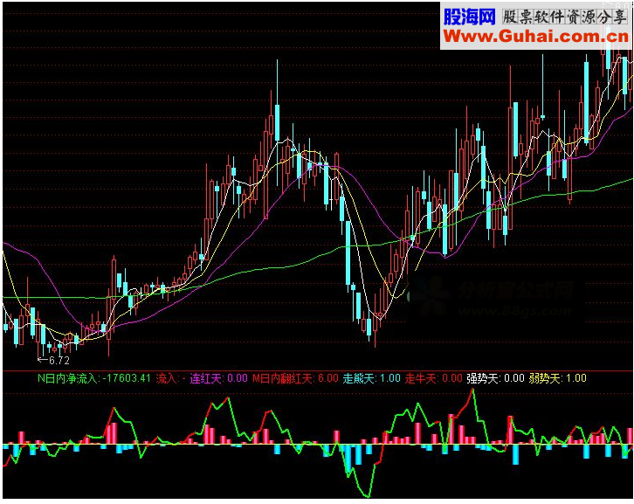This screenshot has width=634, height=504.
Task: Click the 股海网 logo text
Action: (x=470, y=17)
